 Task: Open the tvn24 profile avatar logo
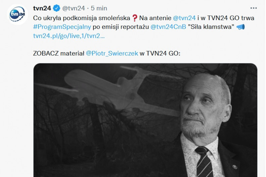[17, 14]
